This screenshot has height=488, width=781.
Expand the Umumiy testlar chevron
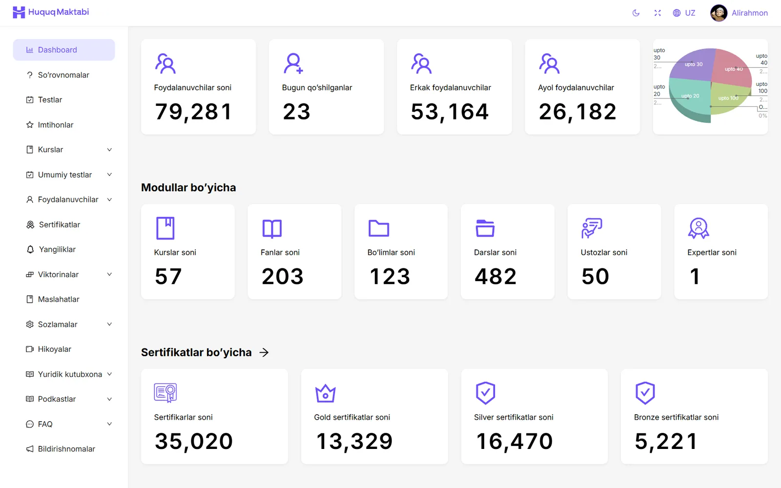[109, 175]
